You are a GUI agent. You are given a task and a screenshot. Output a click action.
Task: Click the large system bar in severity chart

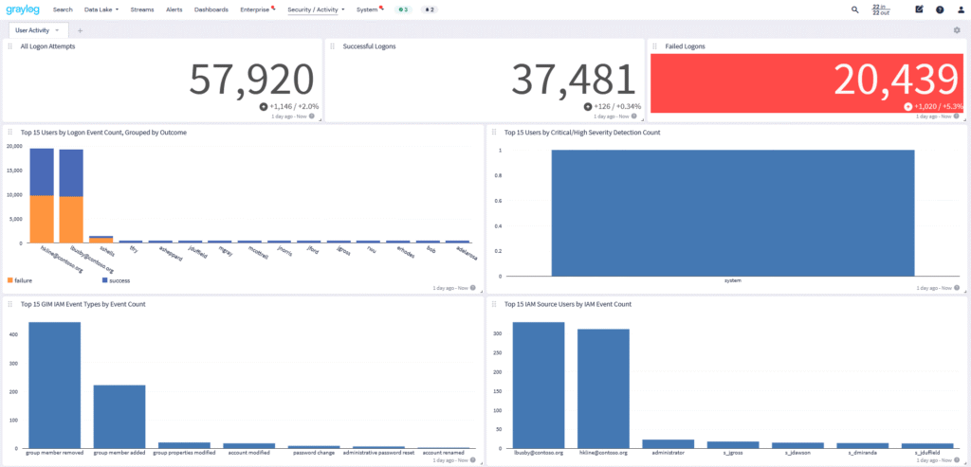coord(733,213)
